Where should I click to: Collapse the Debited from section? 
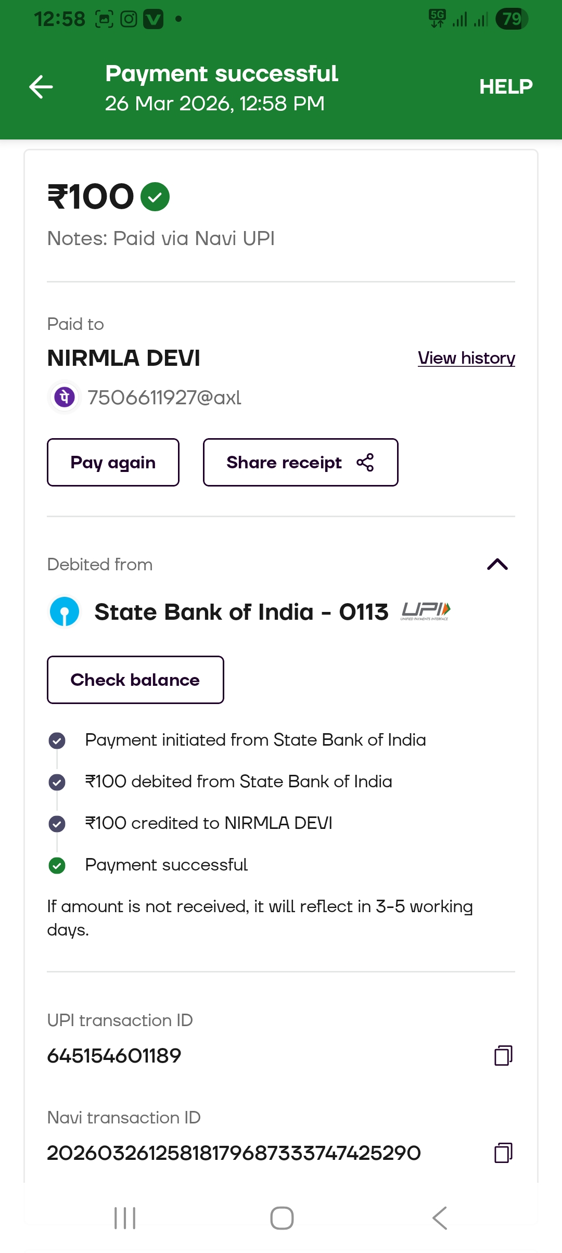497,565
